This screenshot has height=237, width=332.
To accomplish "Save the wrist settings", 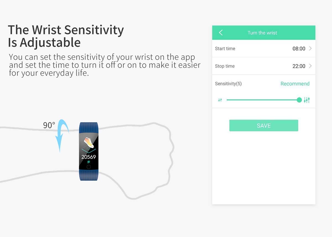I will point(264,126).
